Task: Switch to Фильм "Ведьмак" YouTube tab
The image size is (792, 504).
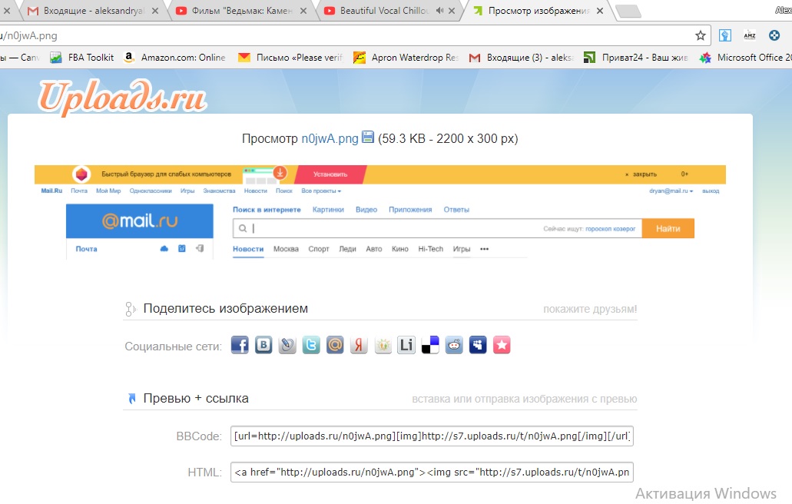Action: coord(241,11)
